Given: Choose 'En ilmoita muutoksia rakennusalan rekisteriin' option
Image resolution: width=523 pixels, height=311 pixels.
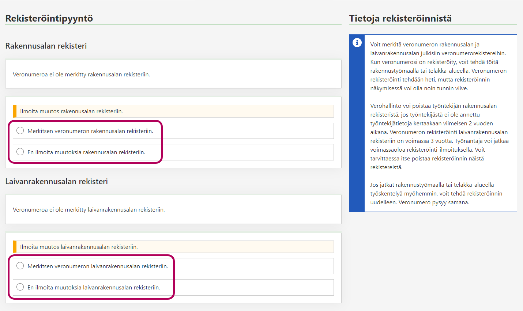Looking at the screenshot, I should pyautogui.click(x=20, y=152).
